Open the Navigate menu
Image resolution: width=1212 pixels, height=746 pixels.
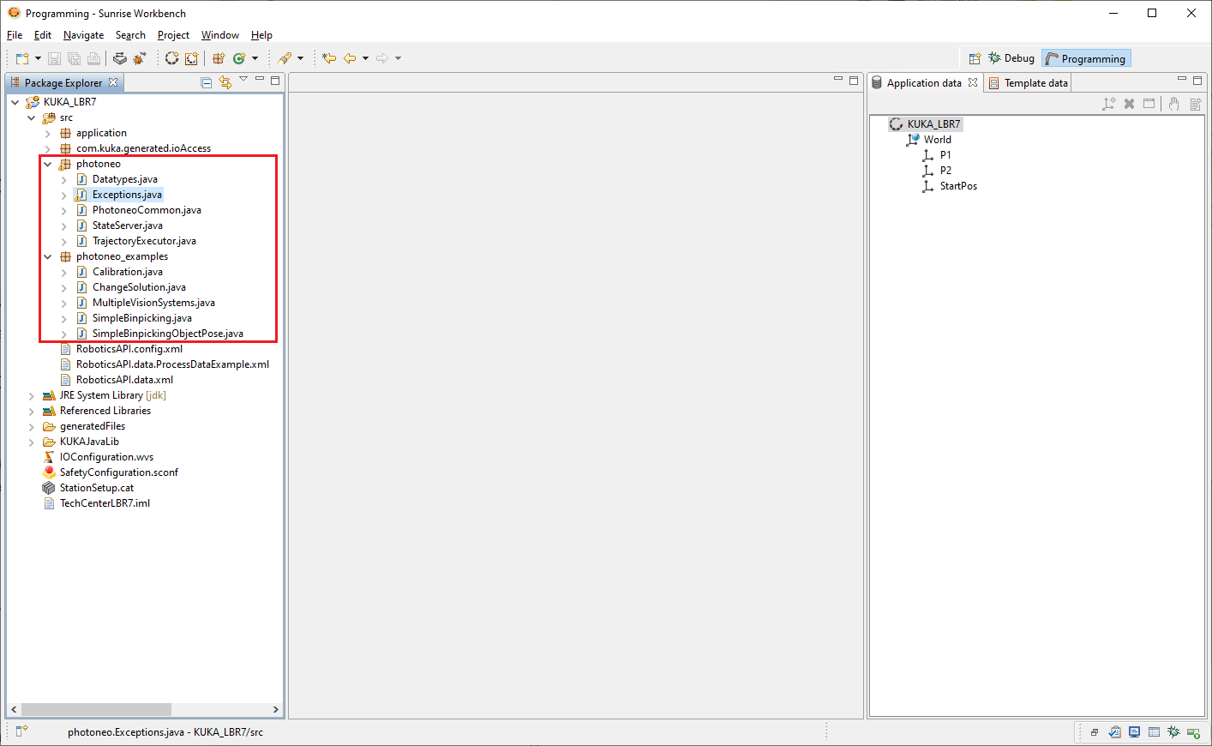point(83,35)
